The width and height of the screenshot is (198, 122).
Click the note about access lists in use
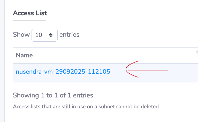pyautogui.click(x=86, y=106)
